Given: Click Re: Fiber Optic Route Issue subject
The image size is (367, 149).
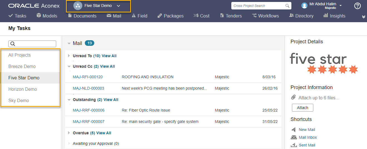Looking at the screenshot, I should coord(146,110).
